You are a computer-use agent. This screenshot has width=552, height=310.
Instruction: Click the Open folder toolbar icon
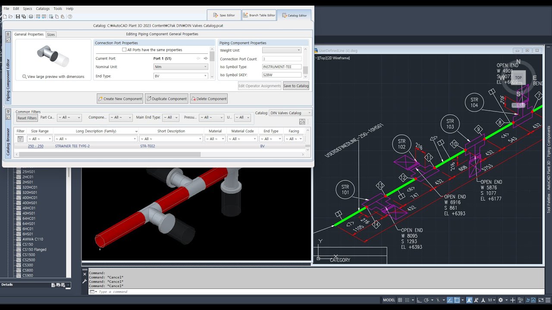click(10, 17)
